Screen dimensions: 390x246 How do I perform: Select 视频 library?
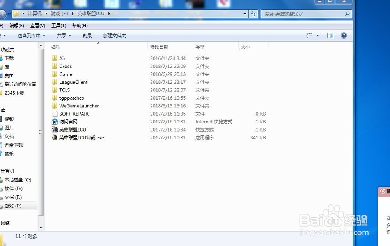click(9, 119)
